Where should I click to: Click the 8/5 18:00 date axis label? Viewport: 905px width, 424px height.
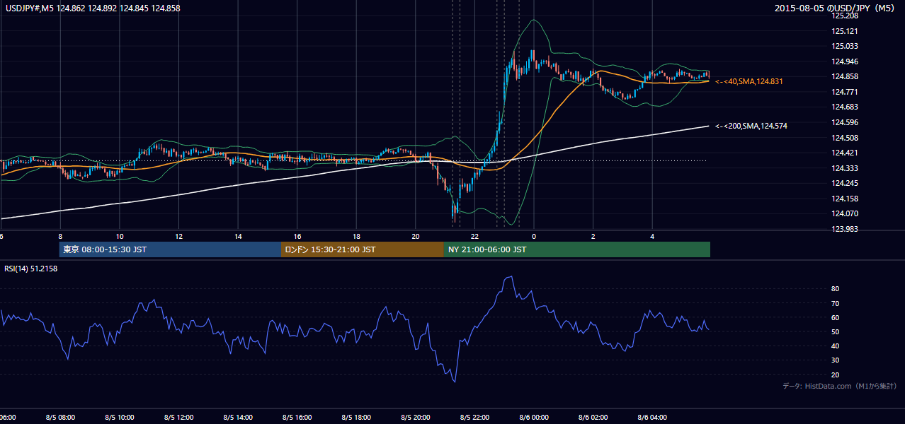point(357,418)
